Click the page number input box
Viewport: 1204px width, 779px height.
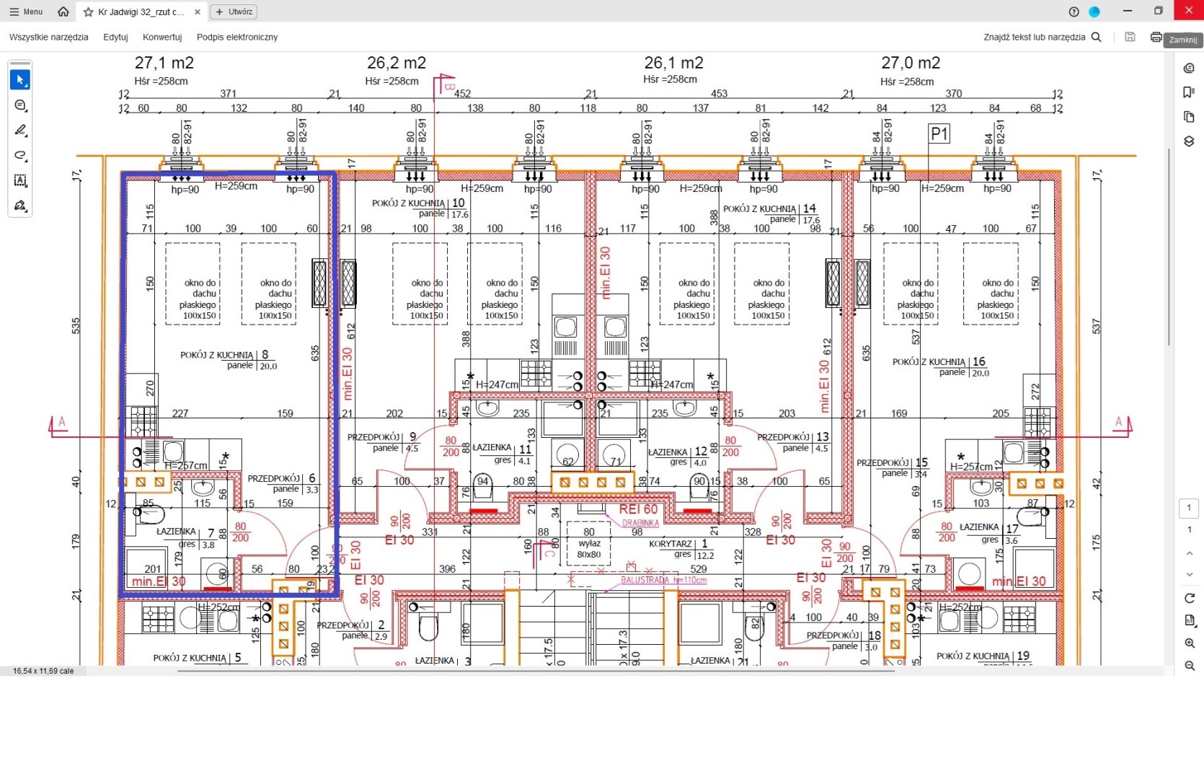(1189, 508)
